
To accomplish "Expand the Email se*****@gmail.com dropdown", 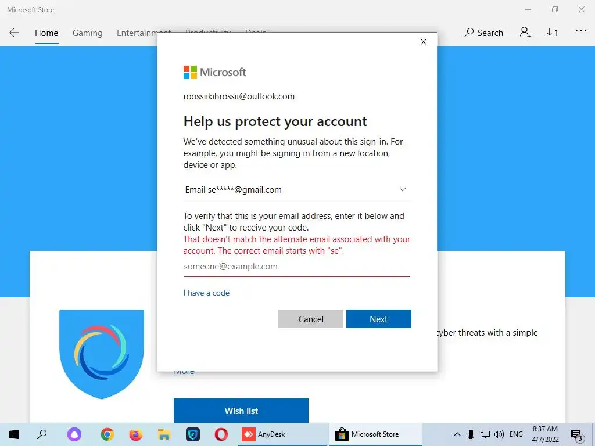I will [x=297, y=190].
